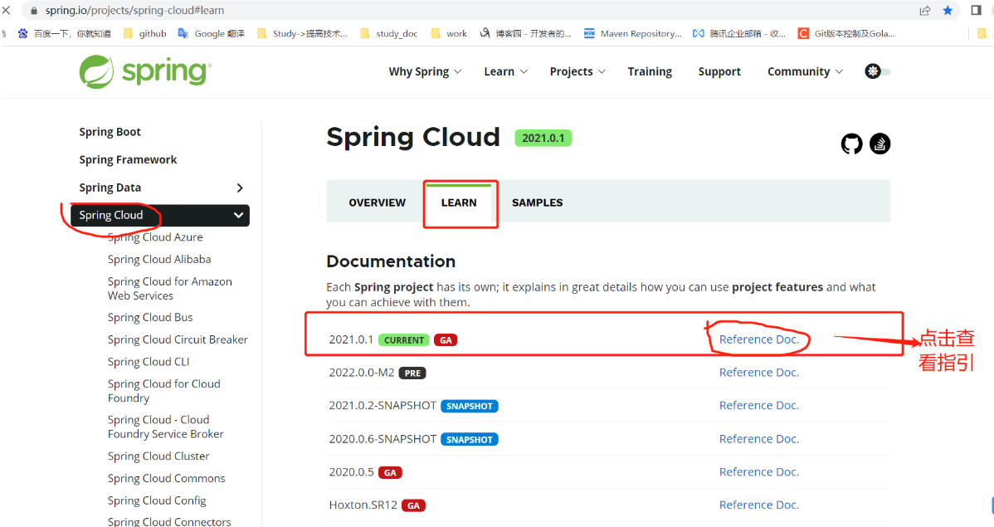Open Spring Cloud Cluster

click(158, 456)
